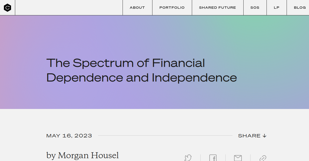Go to the Blog section
Screen dimensions: 309x161
(300, 8)
